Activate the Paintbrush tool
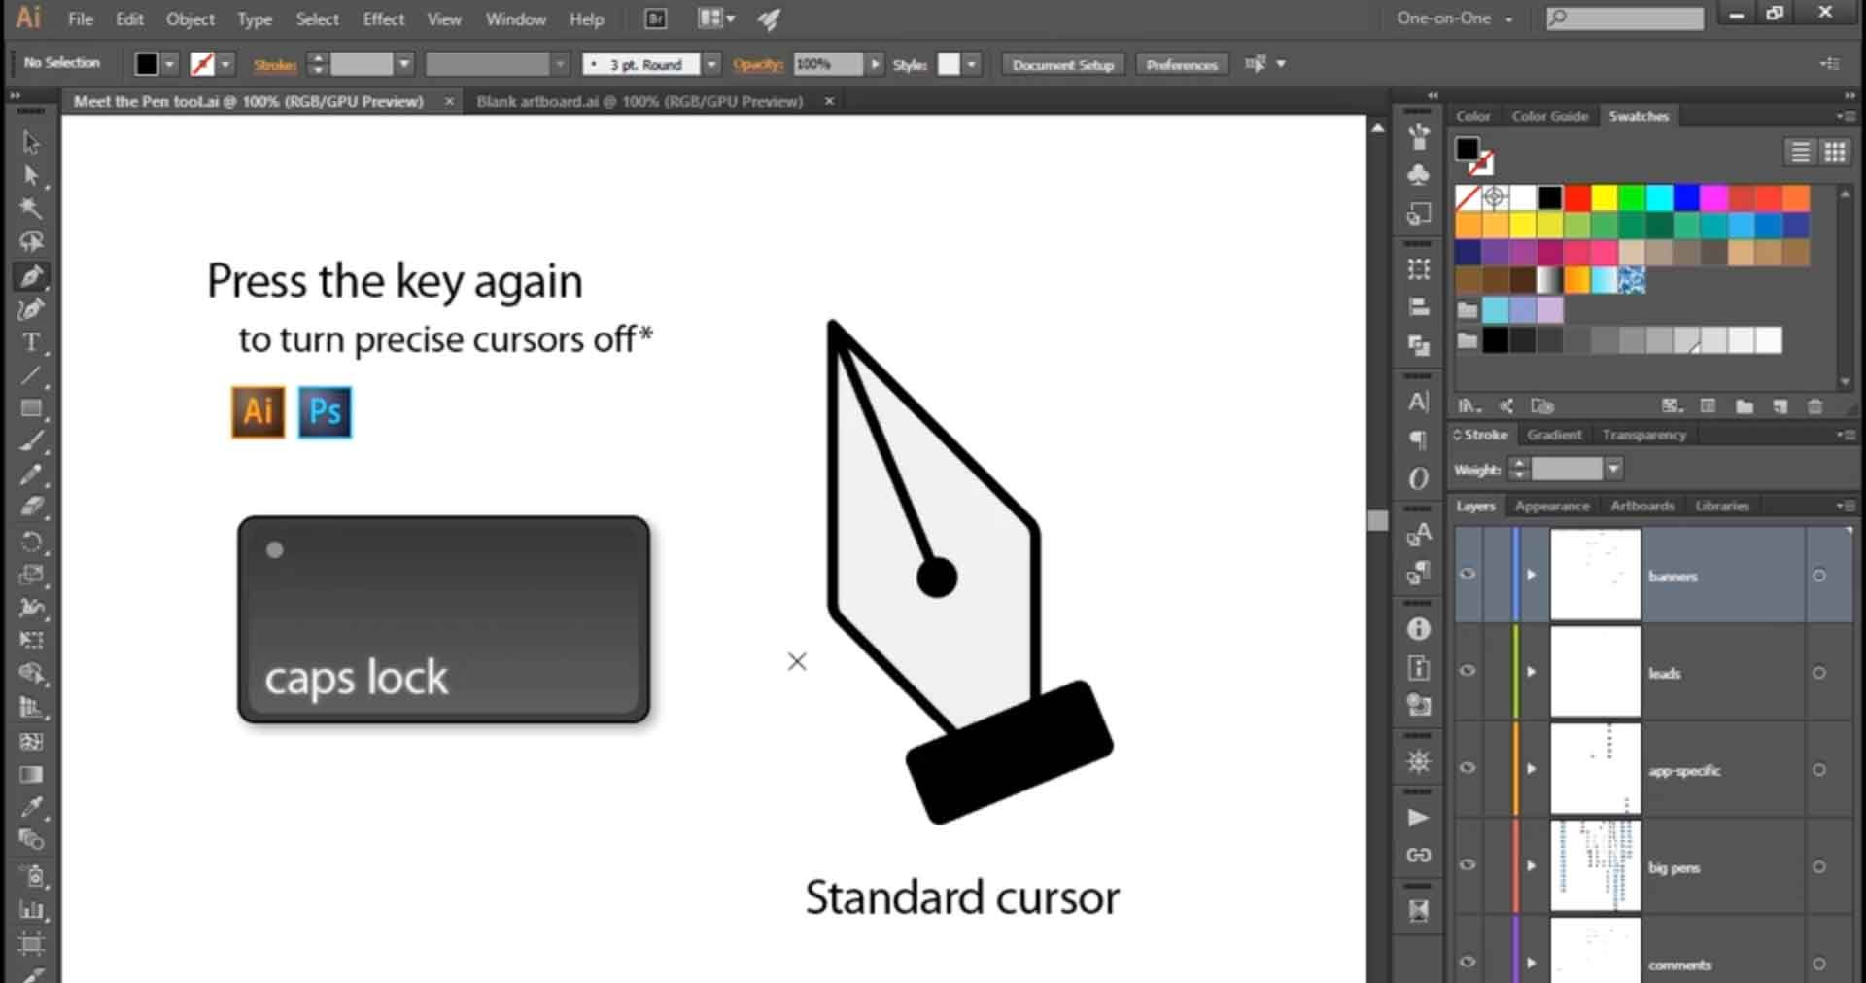This screenshot has height=983, width=1866. point(31,441)
